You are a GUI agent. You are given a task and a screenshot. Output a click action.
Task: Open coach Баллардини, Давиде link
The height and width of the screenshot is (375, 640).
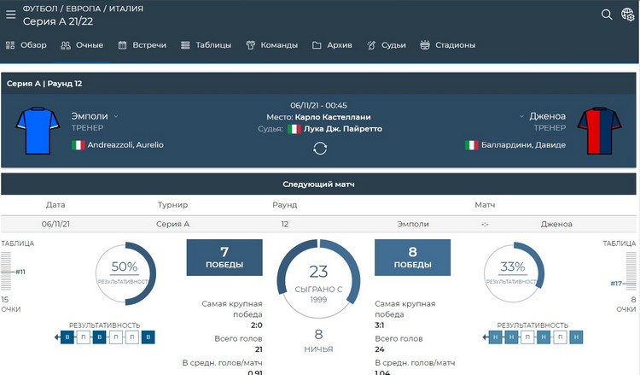tap(523, 144)
